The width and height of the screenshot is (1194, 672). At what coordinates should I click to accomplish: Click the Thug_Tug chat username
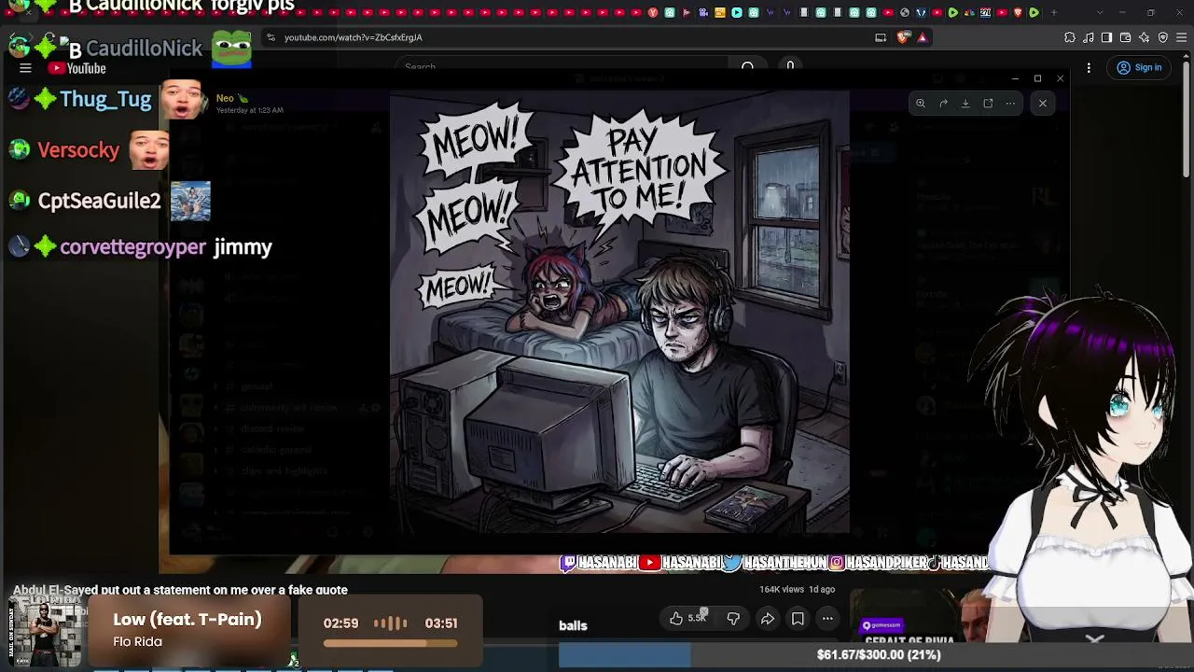coord(105,99)
